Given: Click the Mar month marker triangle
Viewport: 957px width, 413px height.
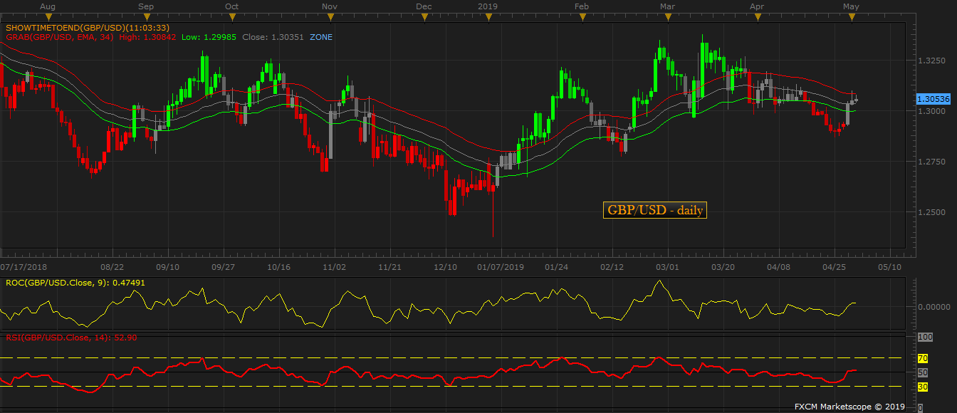Looking at the screenshot, I should click(x=669, y=17).
